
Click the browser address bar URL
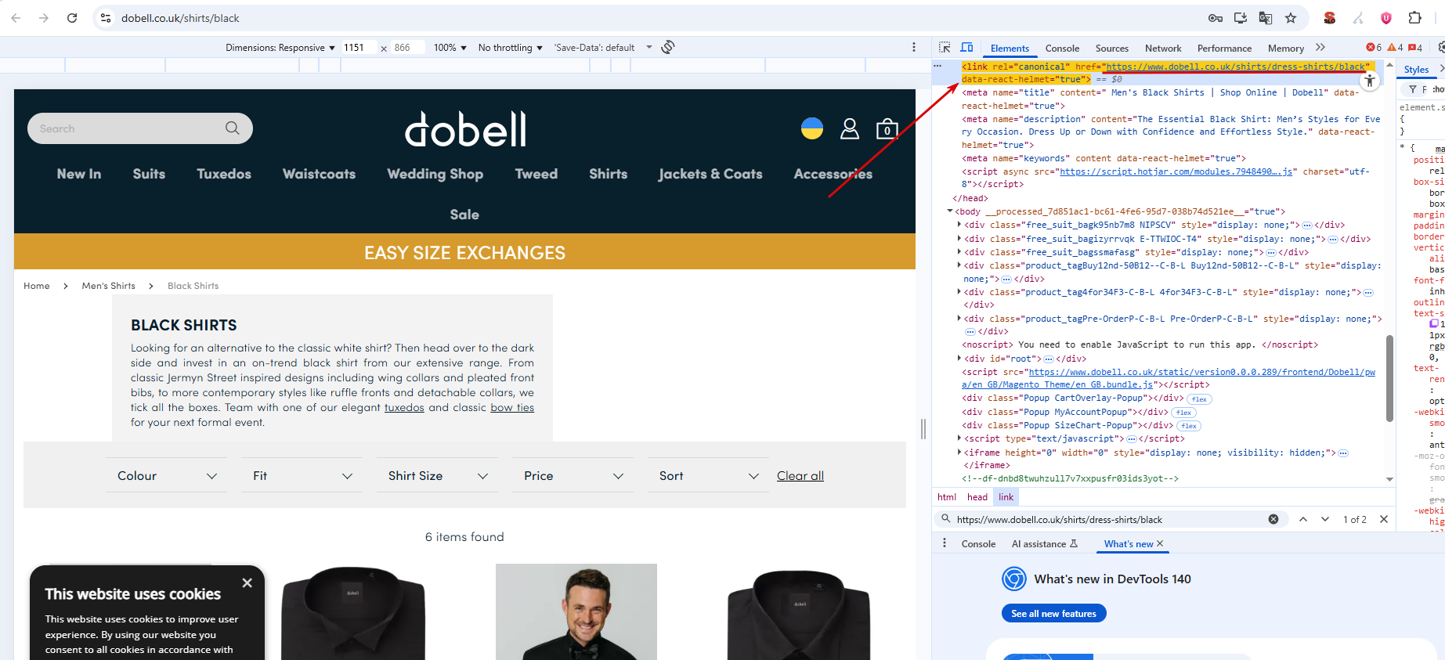pyautogui.click(x=180, y=18)
